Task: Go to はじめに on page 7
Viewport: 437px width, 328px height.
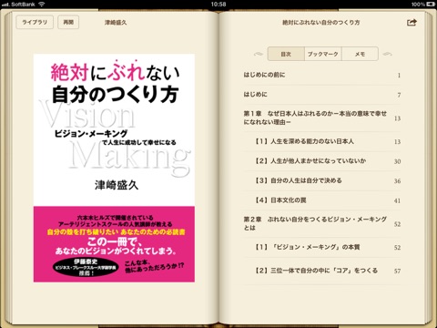Action: tap(322, 95)
